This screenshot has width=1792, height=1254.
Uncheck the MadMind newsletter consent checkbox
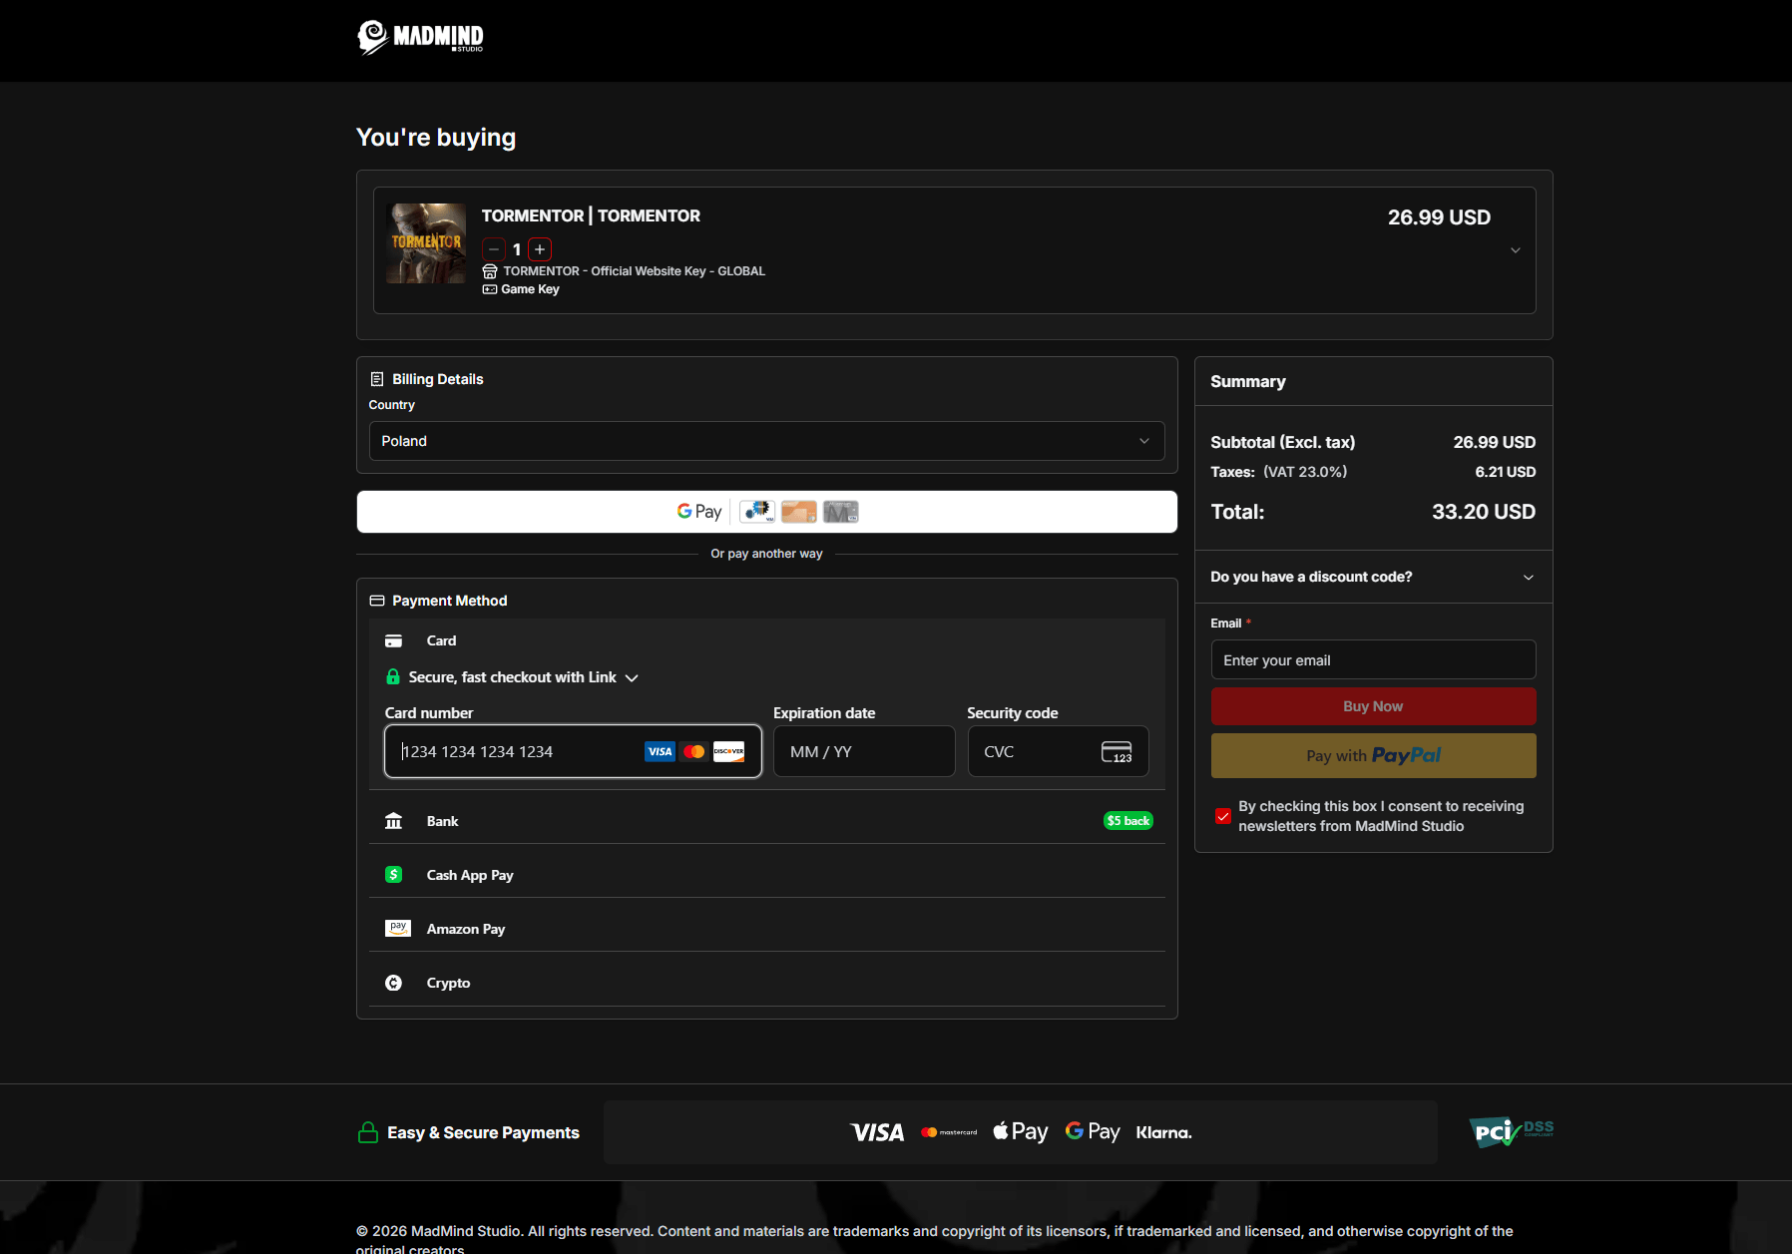pyautogui.click(x=1222, y=816)
